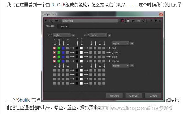
Task: Set alpha output to black 0 constant
Action: point(77,61)
